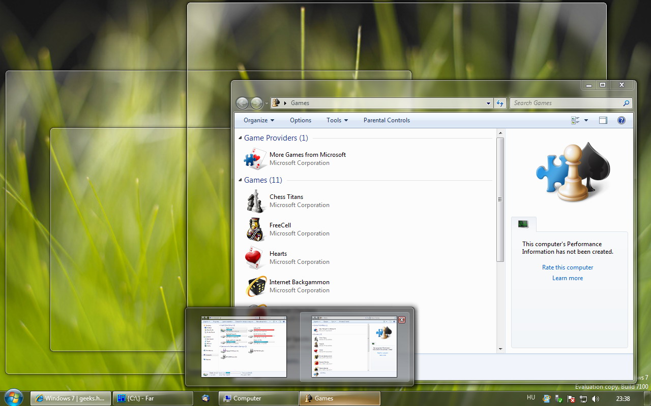Click the Help question mark icon
The image size is (651, 406).
click(x=621, y=120)
